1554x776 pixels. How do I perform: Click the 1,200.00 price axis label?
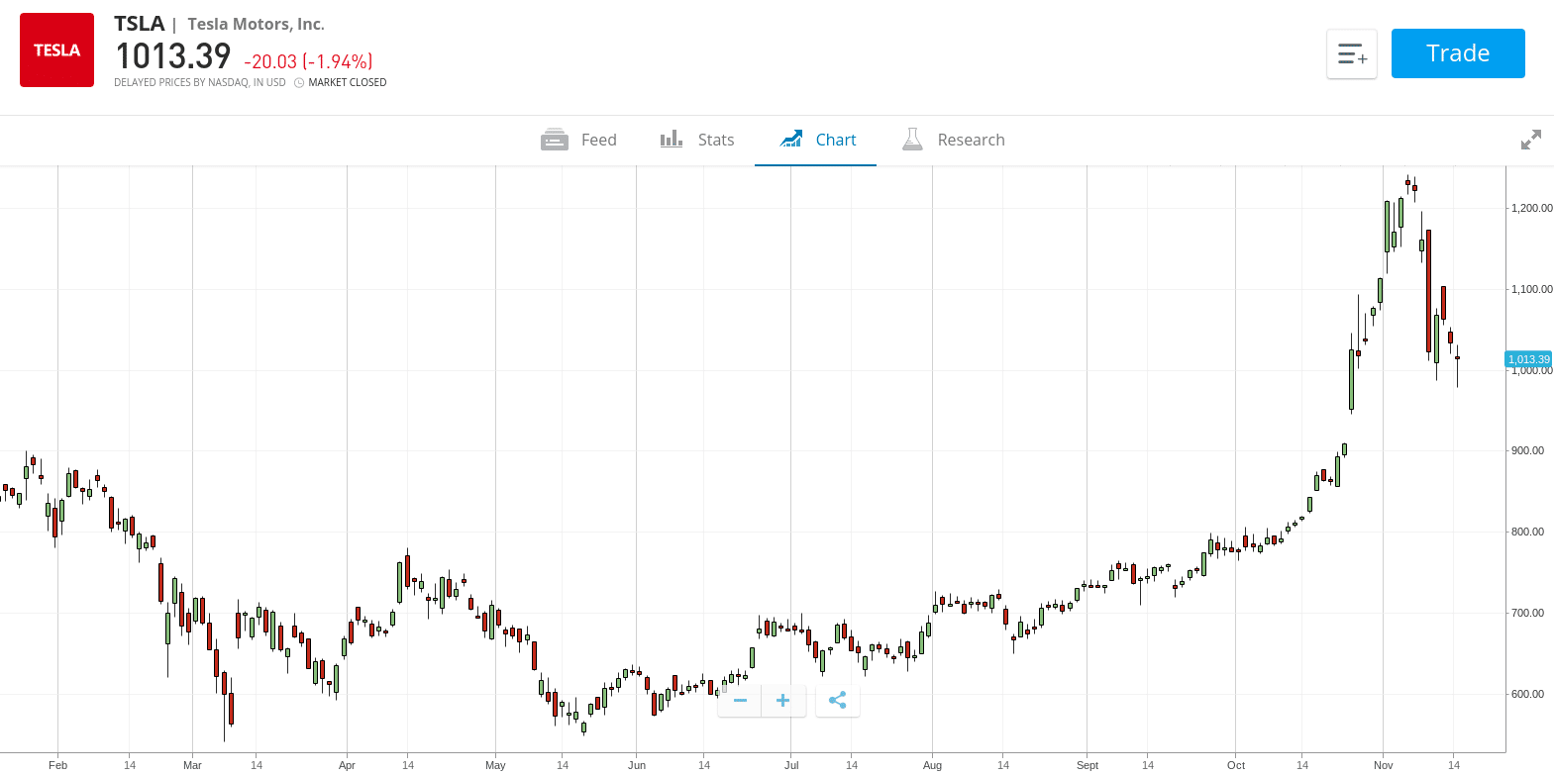(x=1531, y=209)
